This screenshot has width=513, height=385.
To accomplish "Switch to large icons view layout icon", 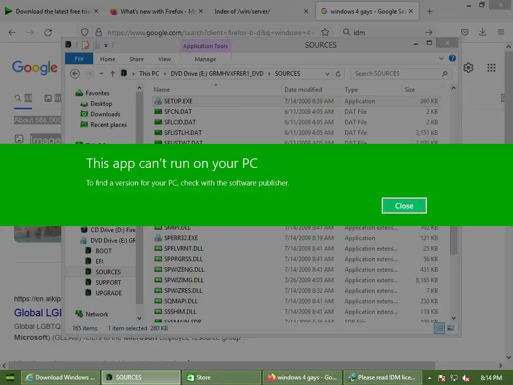I will (450, 328).
